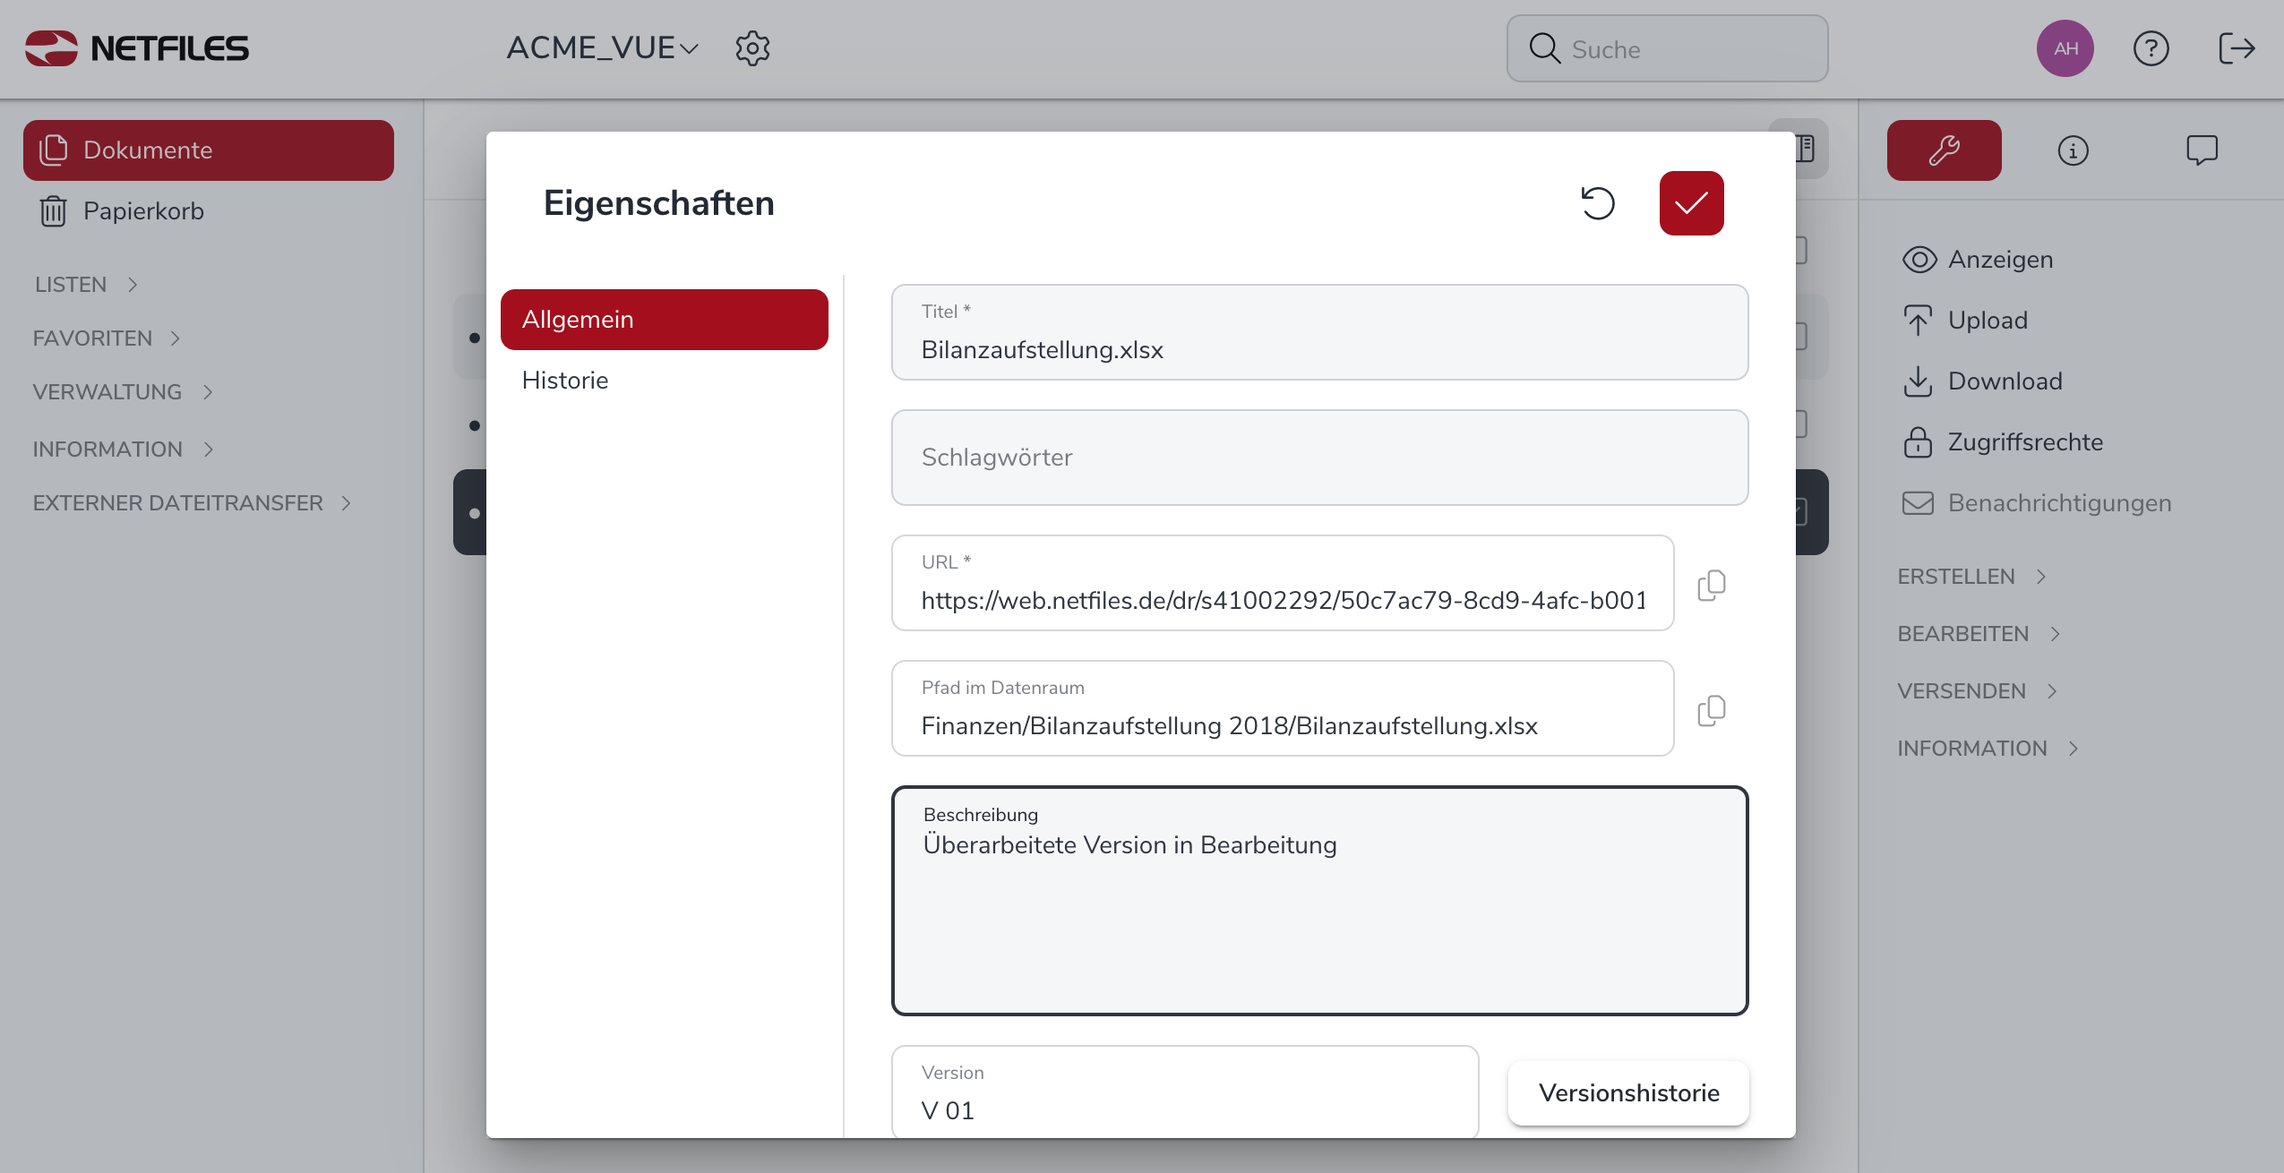This screenshot has height=1173, width=2284.
Task: Select the wrench tools panel tab
Action: (x=1944, y=150)
